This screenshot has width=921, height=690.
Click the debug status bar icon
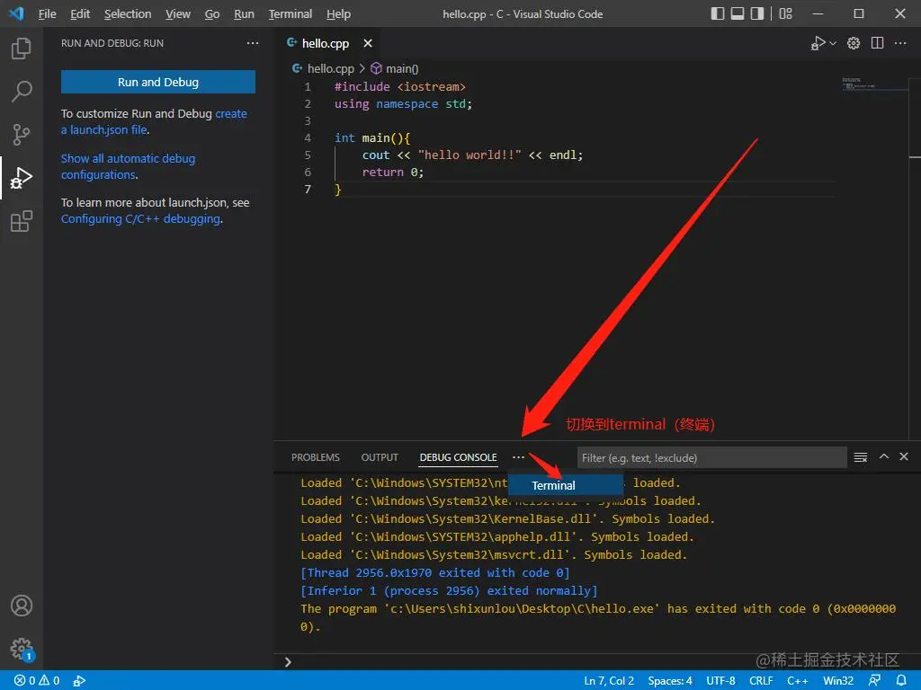click(79, 681)
